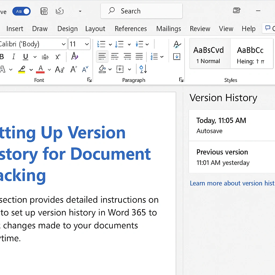Apply the Normal style
Image resolution: width=275 pixels, height=275 pixels.
coord(210,54)
